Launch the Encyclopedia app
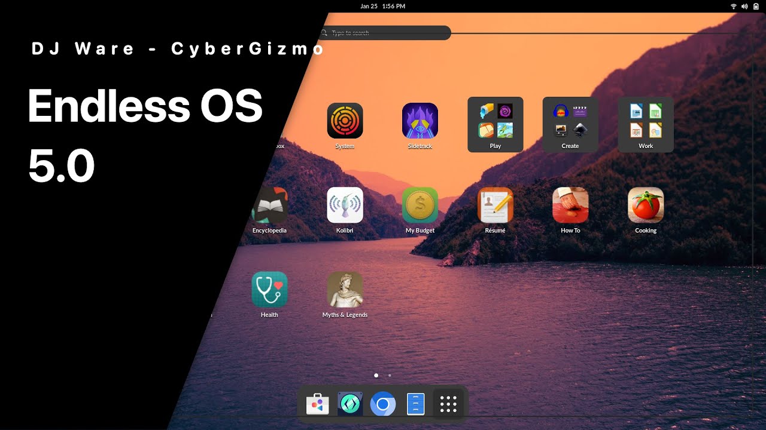 pos(270,205)
